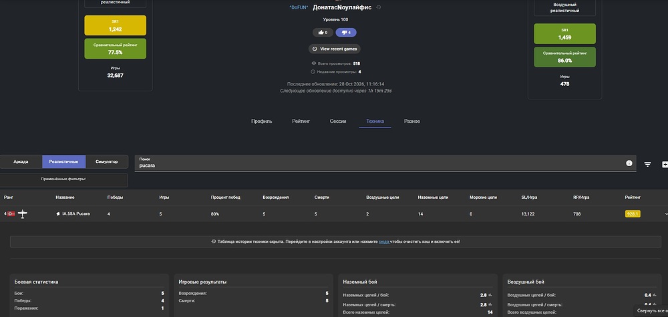The width and height of the screenshot is (668, 317).
Task: Sort table by Процент побед column
Action: click(225, 198)
